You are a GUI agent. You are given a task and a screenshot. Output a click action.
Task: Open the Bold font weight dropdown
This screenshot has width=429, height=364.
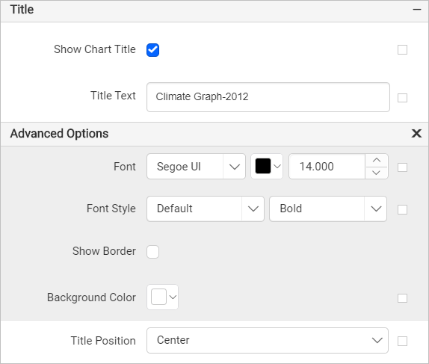coord(328,209)
